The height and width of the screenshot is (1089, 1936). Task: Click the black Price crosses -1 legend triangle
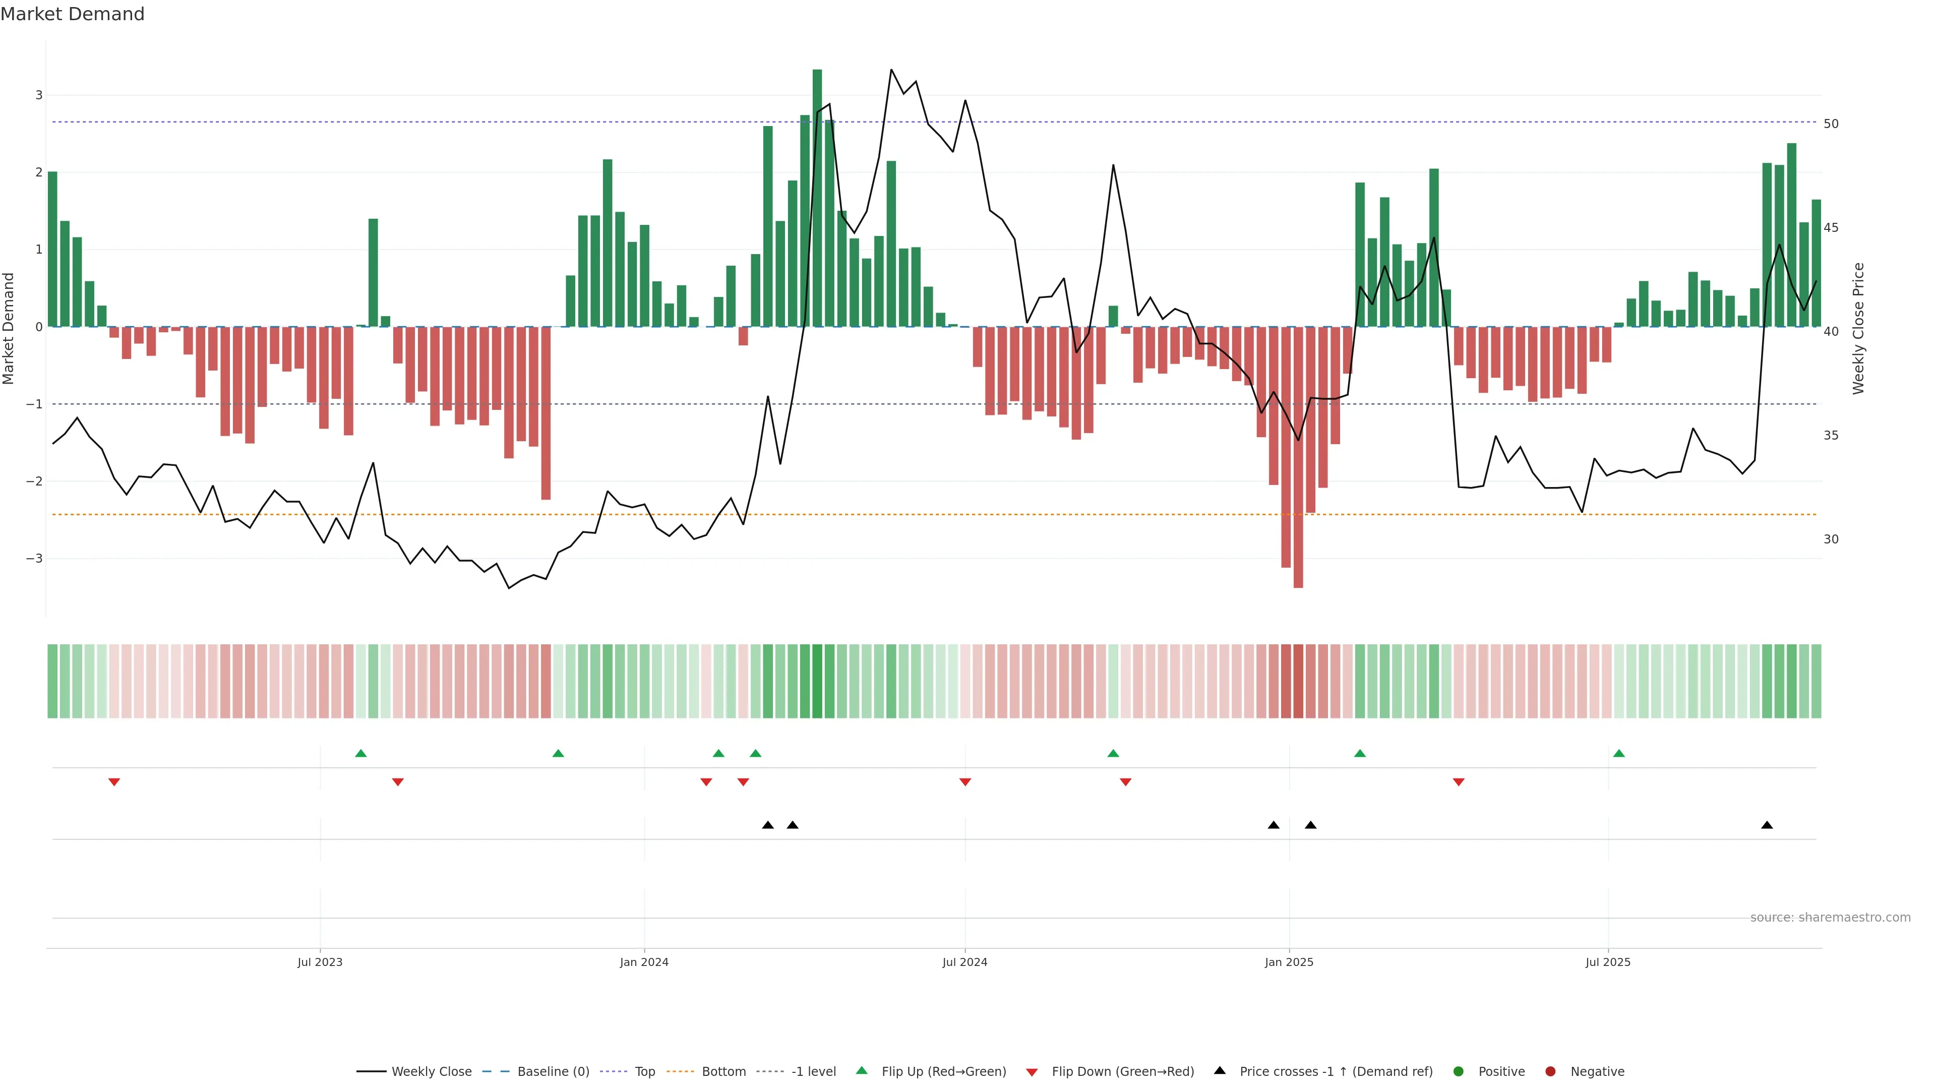coord(1219,1070)
